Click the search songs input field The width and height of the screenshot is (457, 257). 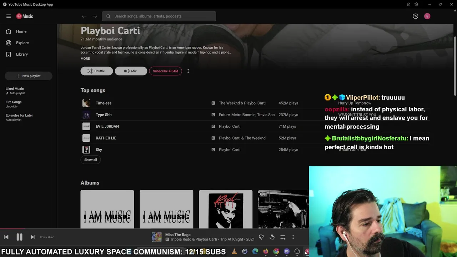(159, 16)
